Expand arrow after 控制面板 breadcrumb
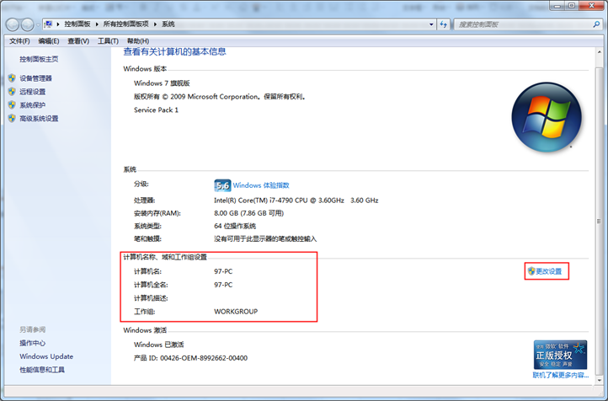This screenshot has height=401, width=608. pyautogui.click(x=97, y=24)
